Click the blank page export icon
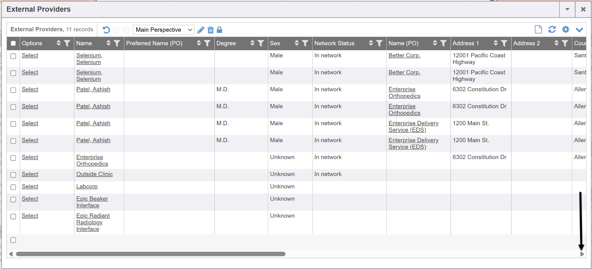The image size is (592, 269). [x=538, y=29]
